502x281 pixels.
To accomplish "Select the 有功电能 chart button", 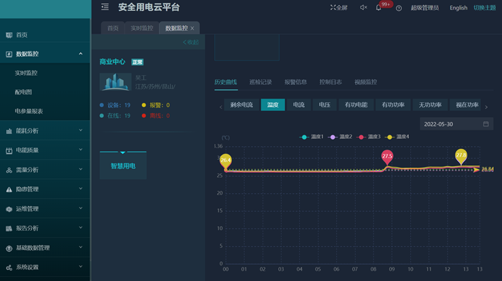I will [x=356, y=105].
